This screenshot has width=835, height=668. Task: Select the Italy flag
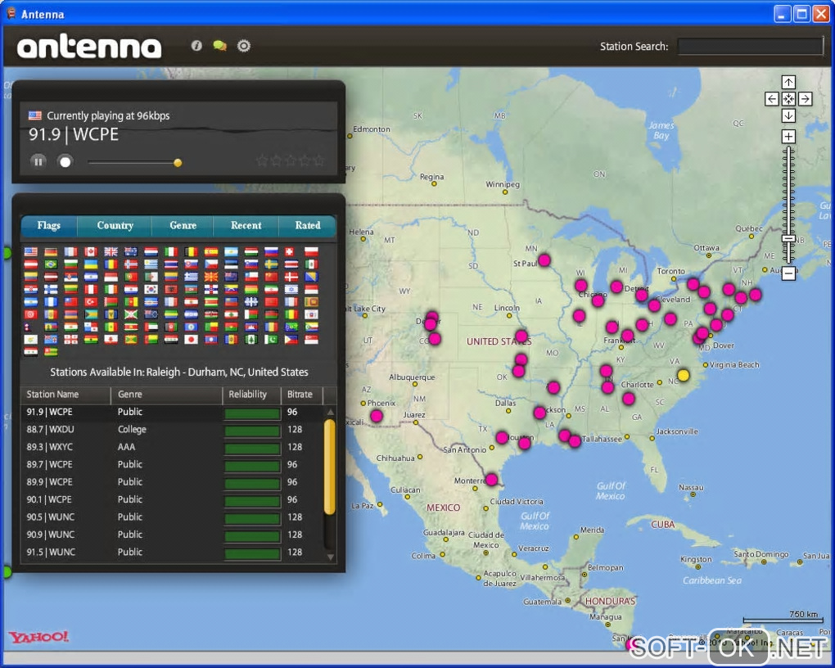[x=171, y=252]
